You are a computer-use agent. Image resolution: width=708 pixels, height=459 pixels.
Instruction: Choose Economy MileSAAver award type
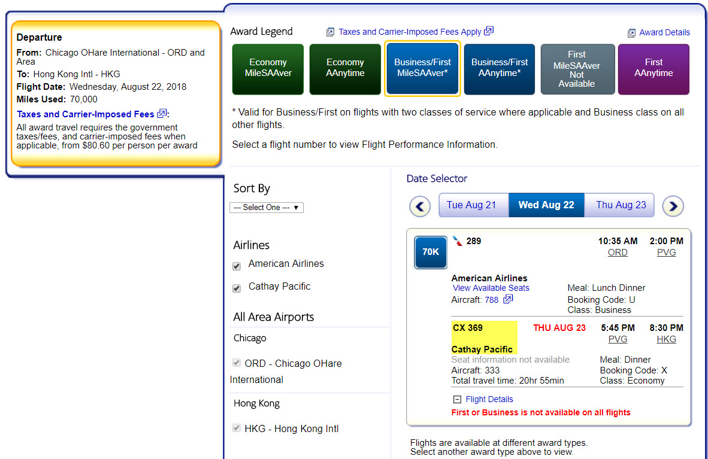pos(268,69)
